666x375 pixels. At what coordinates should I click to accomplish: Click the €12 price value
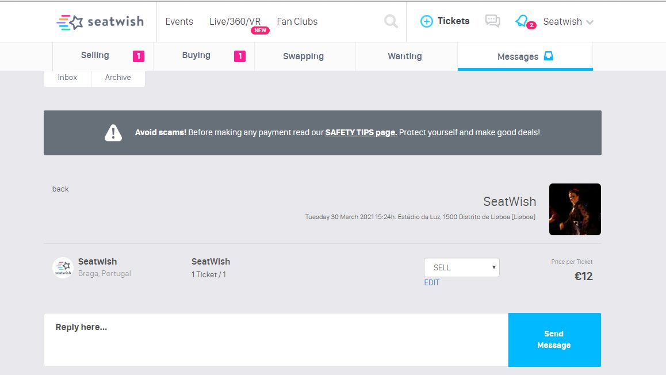click(x=583, y=277)
